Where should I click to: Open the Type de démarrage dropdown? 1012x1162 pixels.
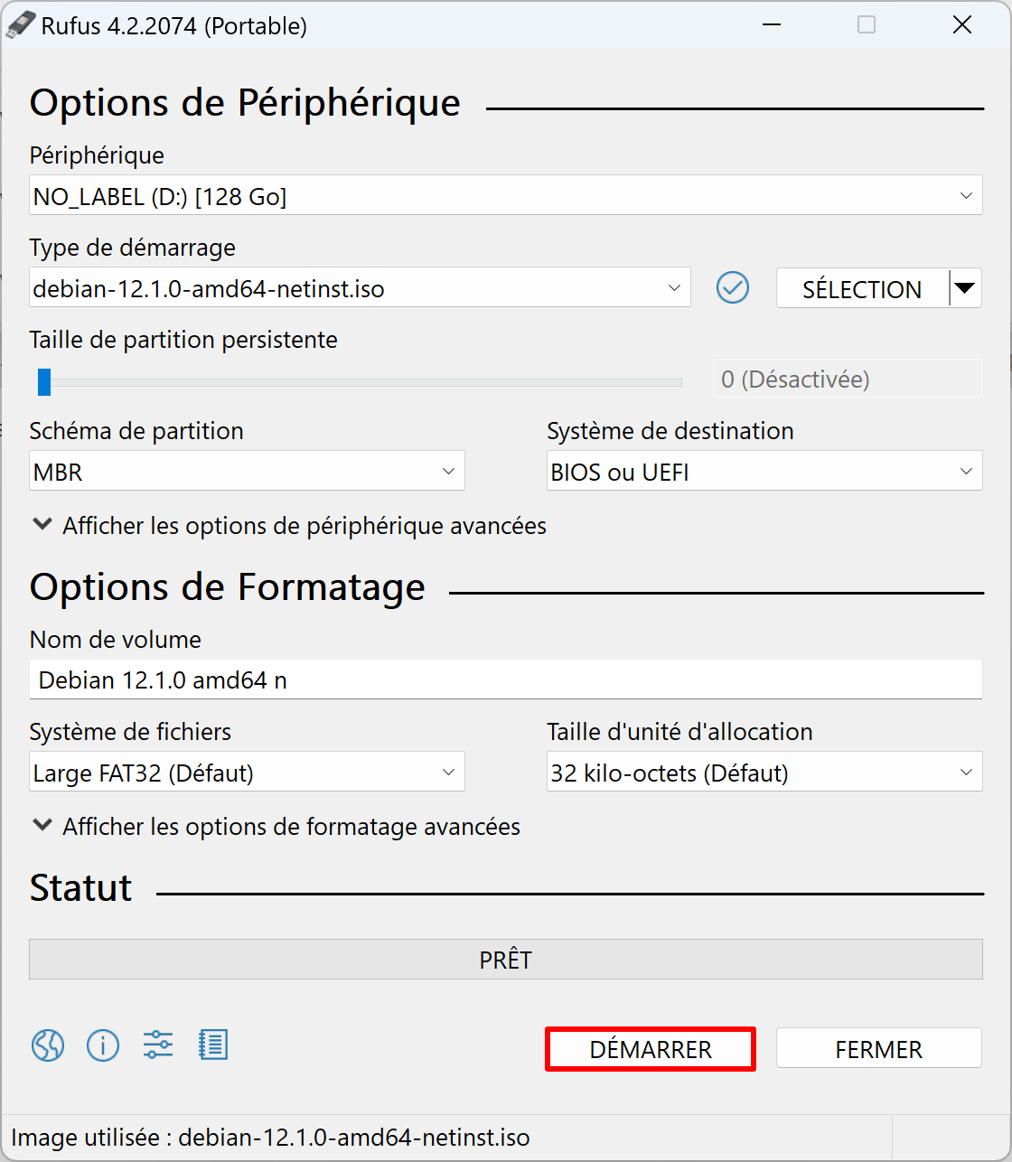[360, 288]
